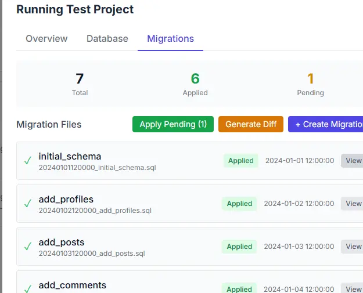
Task: Click filename 20240102120000_add_profiles.sql
Action: coord(95,211)
